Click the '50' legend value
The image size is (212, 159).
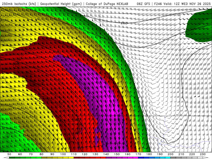coord(9,154)
